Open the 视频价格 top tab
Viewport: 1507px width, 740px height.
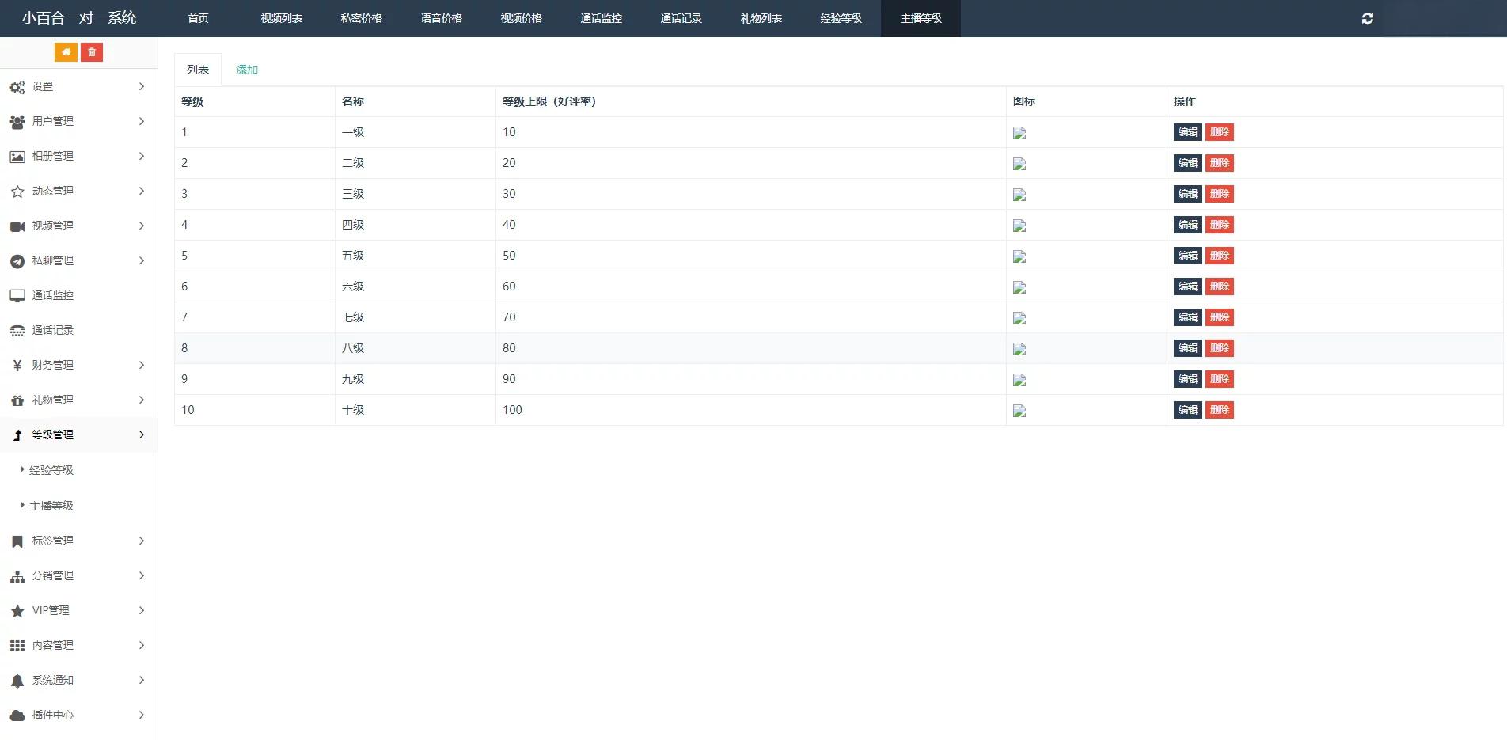pos(522,18)
